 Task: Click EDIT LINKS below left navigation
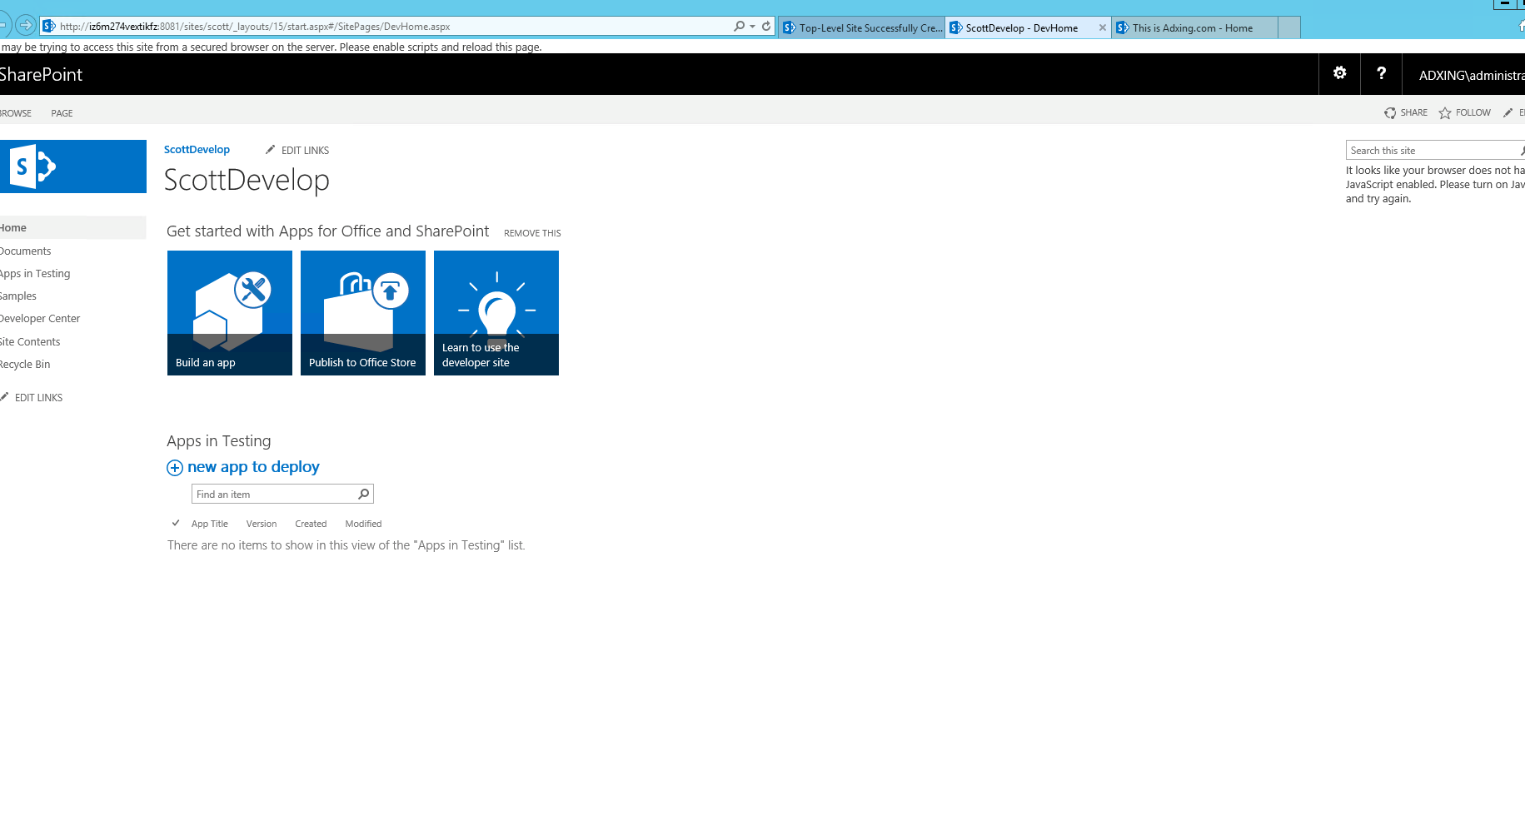click(x=38, y=397)
